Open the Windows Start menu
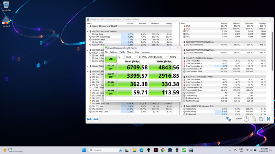 84,150
